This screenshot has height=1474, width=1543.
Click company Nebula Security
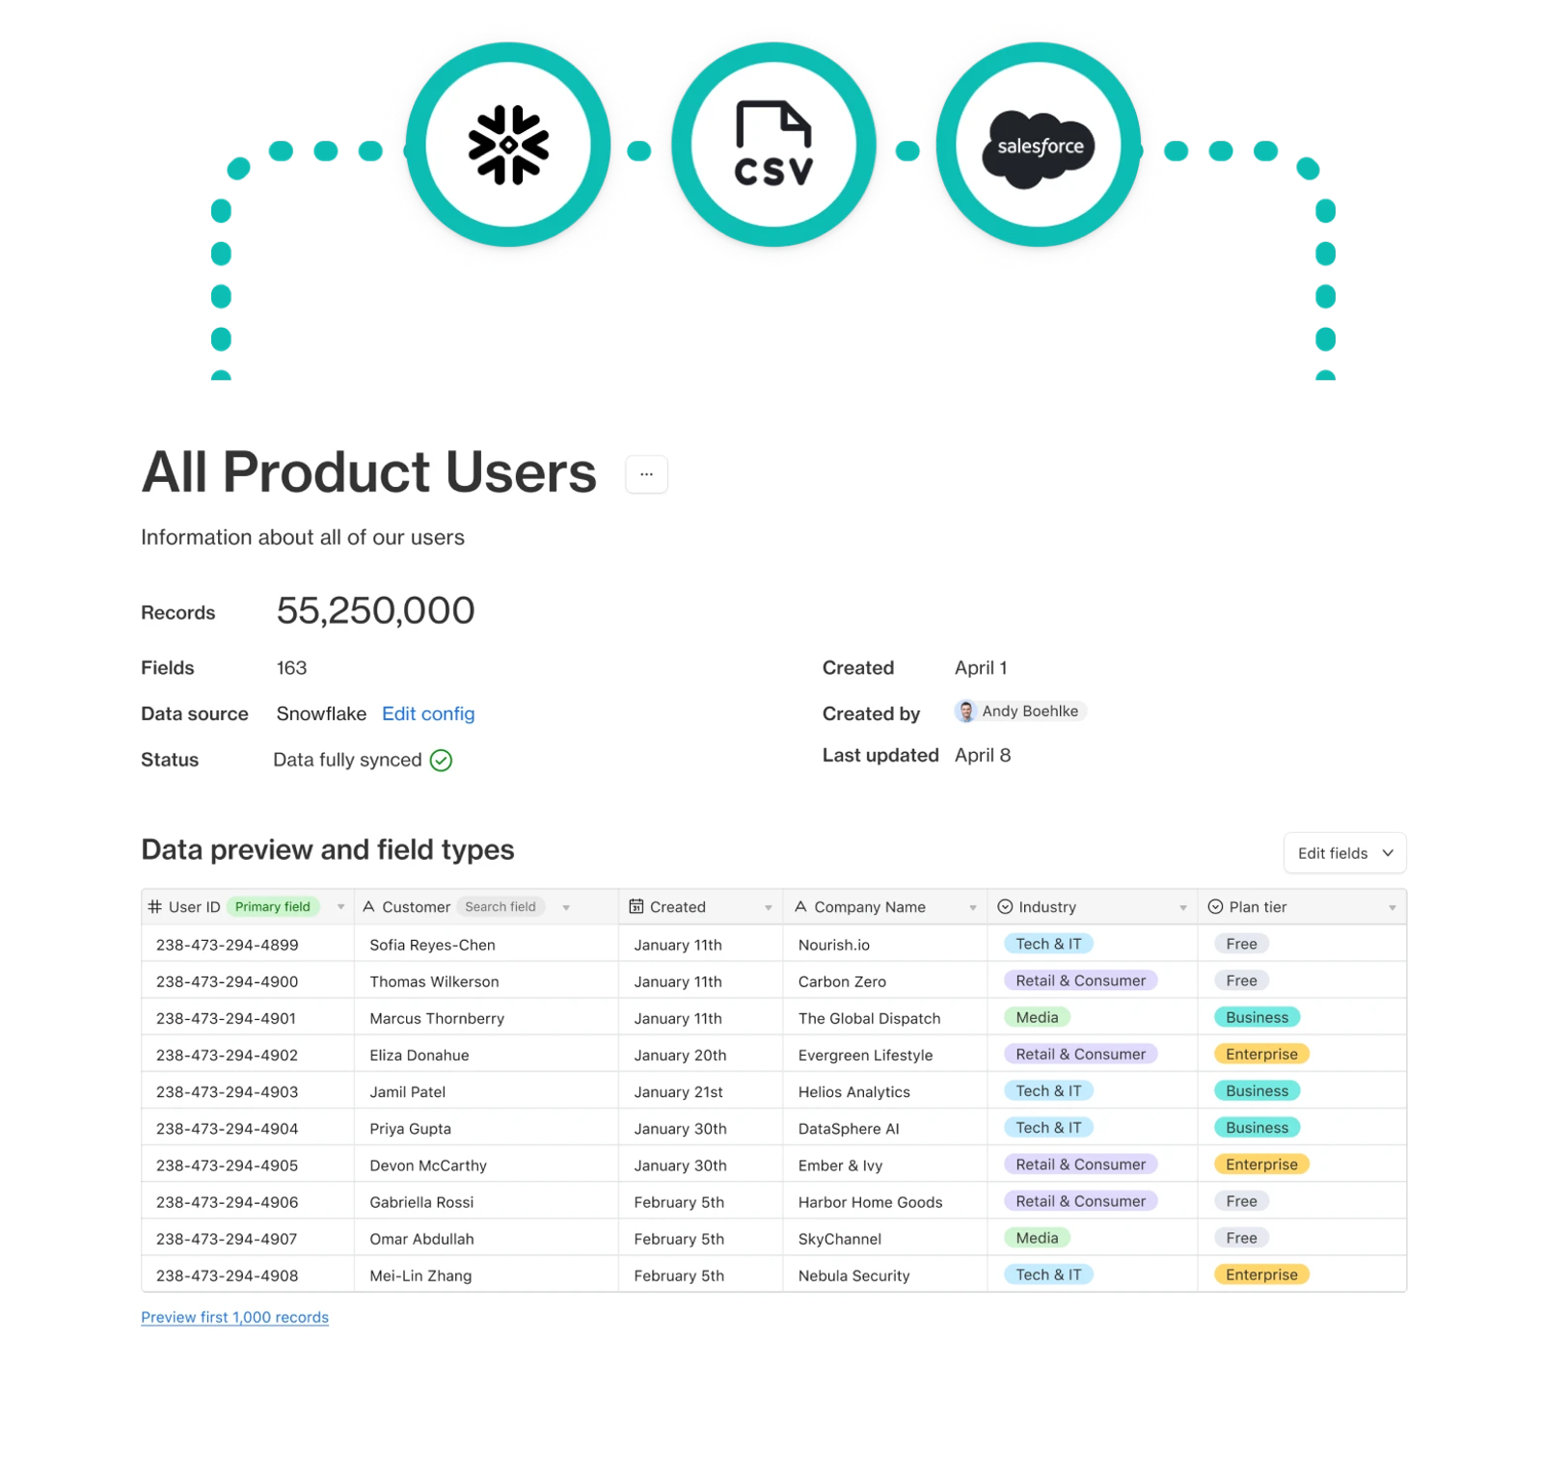click(x=853, y=1276)
